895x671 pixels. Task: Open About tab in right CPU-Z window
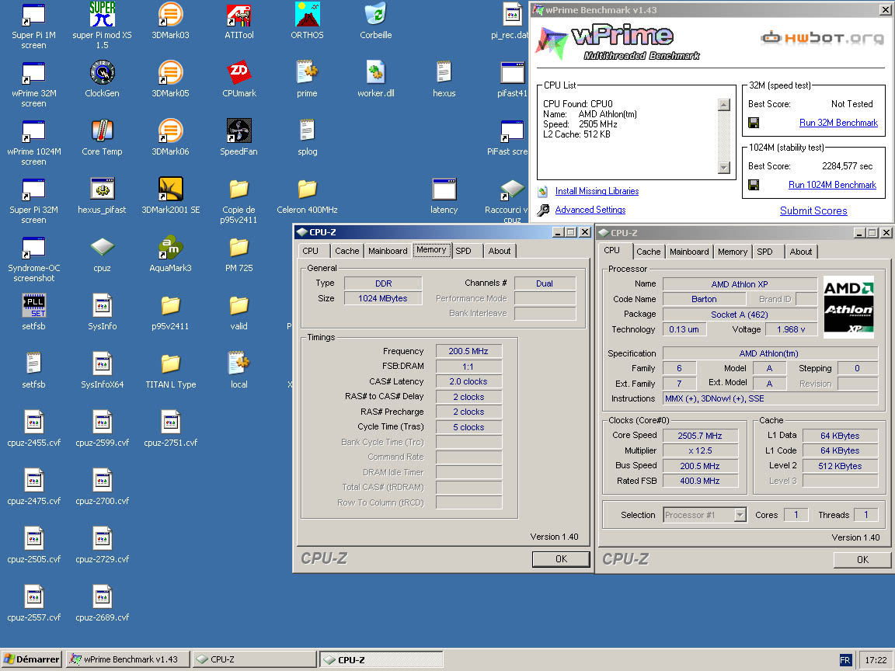(x=801, y=252)
